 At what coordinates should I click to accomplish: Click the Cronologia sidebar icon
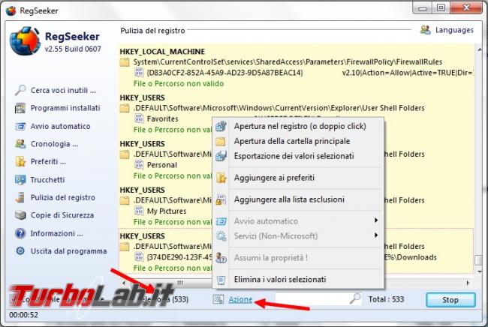click(x=20, y=144)
